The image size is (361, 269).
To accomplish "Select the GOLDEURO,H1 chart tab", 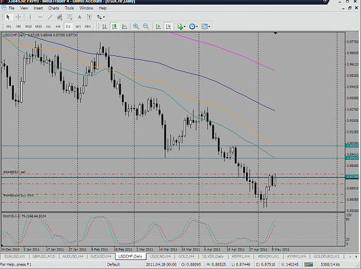I will 326,256.
